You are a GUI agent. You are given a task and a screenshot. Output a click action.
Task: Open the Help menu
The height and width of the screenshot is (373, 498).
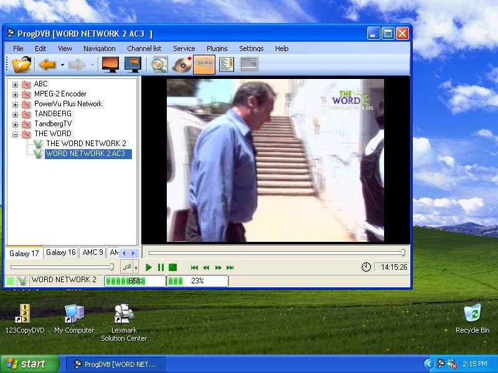(x=282, y=48)
